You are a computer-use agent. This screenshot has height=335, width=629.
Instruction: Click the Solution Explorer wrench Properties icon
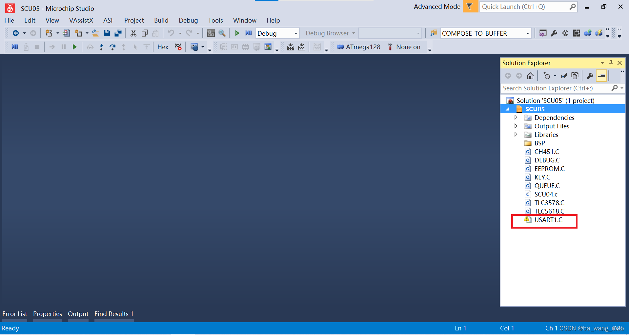[590, 76]
